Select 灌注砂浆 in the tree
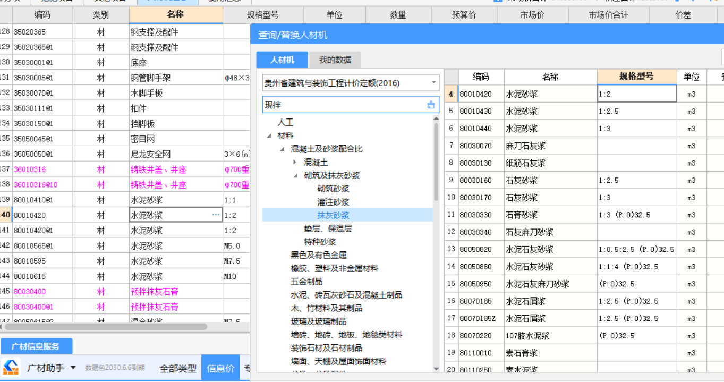This screenshot has height=382, width=724. click(333, 202)
